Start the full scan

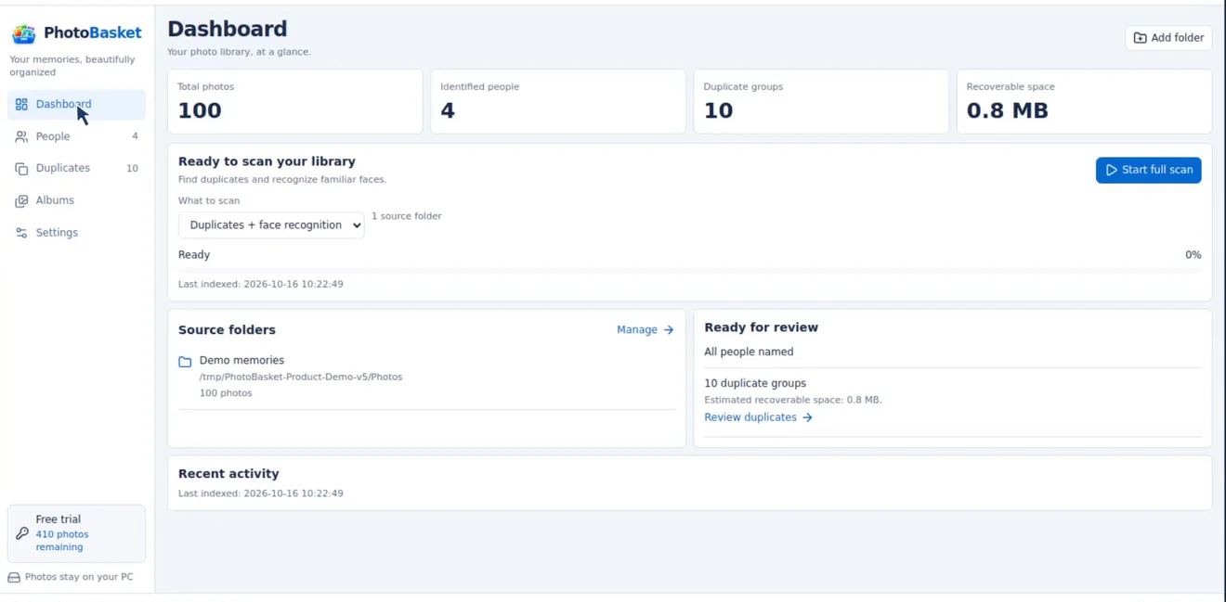tap(1148, 170)
